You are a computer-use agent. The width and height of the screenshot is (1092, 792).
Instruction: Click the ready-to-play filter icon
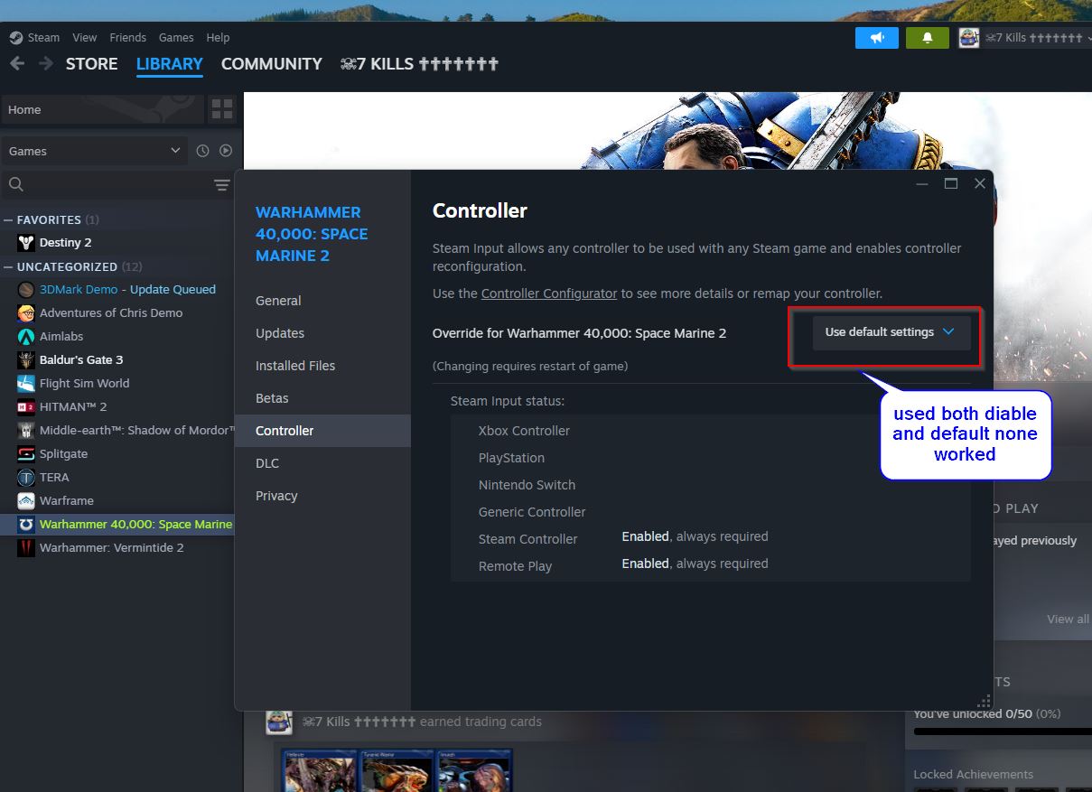click(x=226, y=151)
